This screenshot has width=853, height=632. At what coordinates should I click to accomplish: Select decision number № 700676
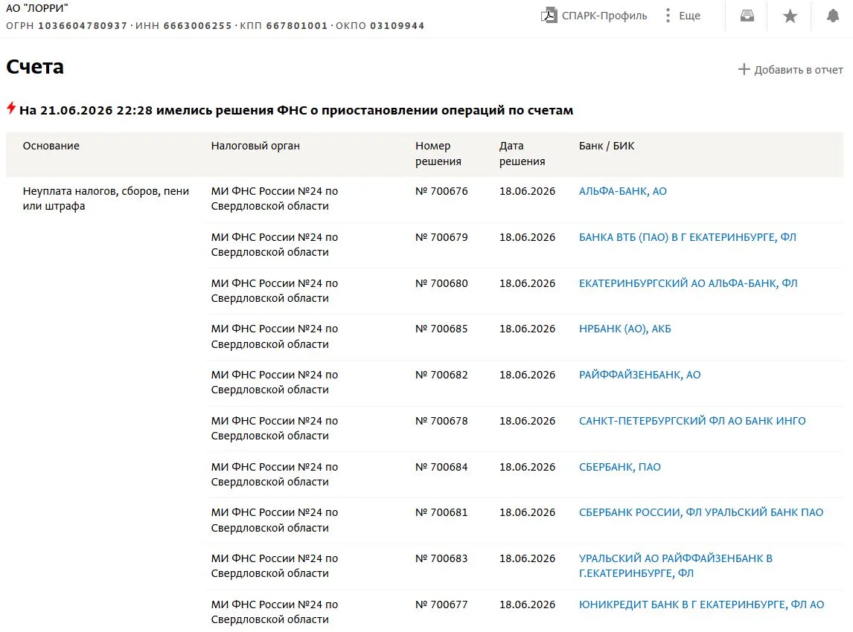click(441, 191)
